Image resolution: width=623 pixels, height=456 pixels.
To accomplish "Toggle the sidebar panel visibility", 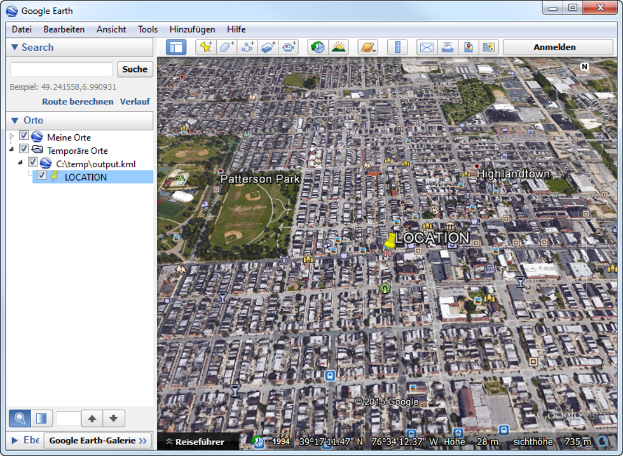I will pos(176,46).
